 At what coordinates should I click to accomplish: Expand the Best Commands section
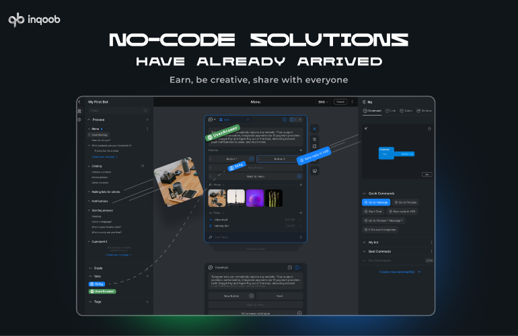click(x=365, y=251)
